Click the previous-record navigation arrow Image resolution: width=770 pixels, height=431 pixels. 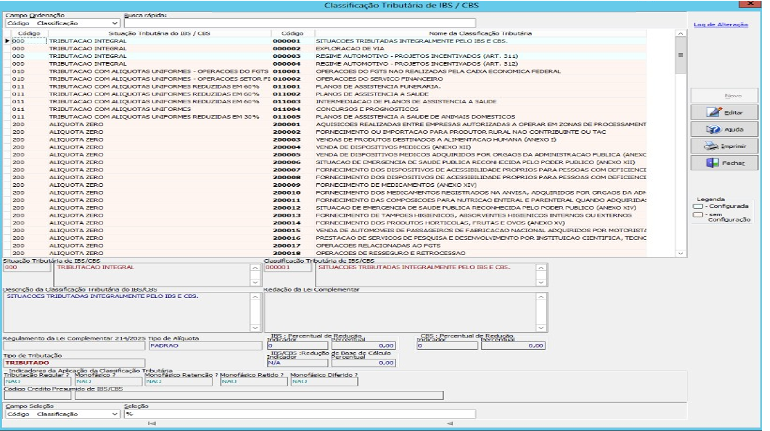[x=450, y=423]
